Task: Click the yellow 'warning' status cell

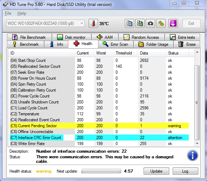Action: pyautogui.click(x=174, y=126)
